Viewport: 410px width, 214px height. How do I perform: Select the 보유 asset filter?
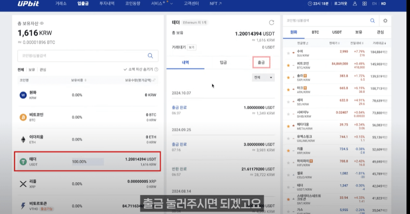(x=32, y=70)
